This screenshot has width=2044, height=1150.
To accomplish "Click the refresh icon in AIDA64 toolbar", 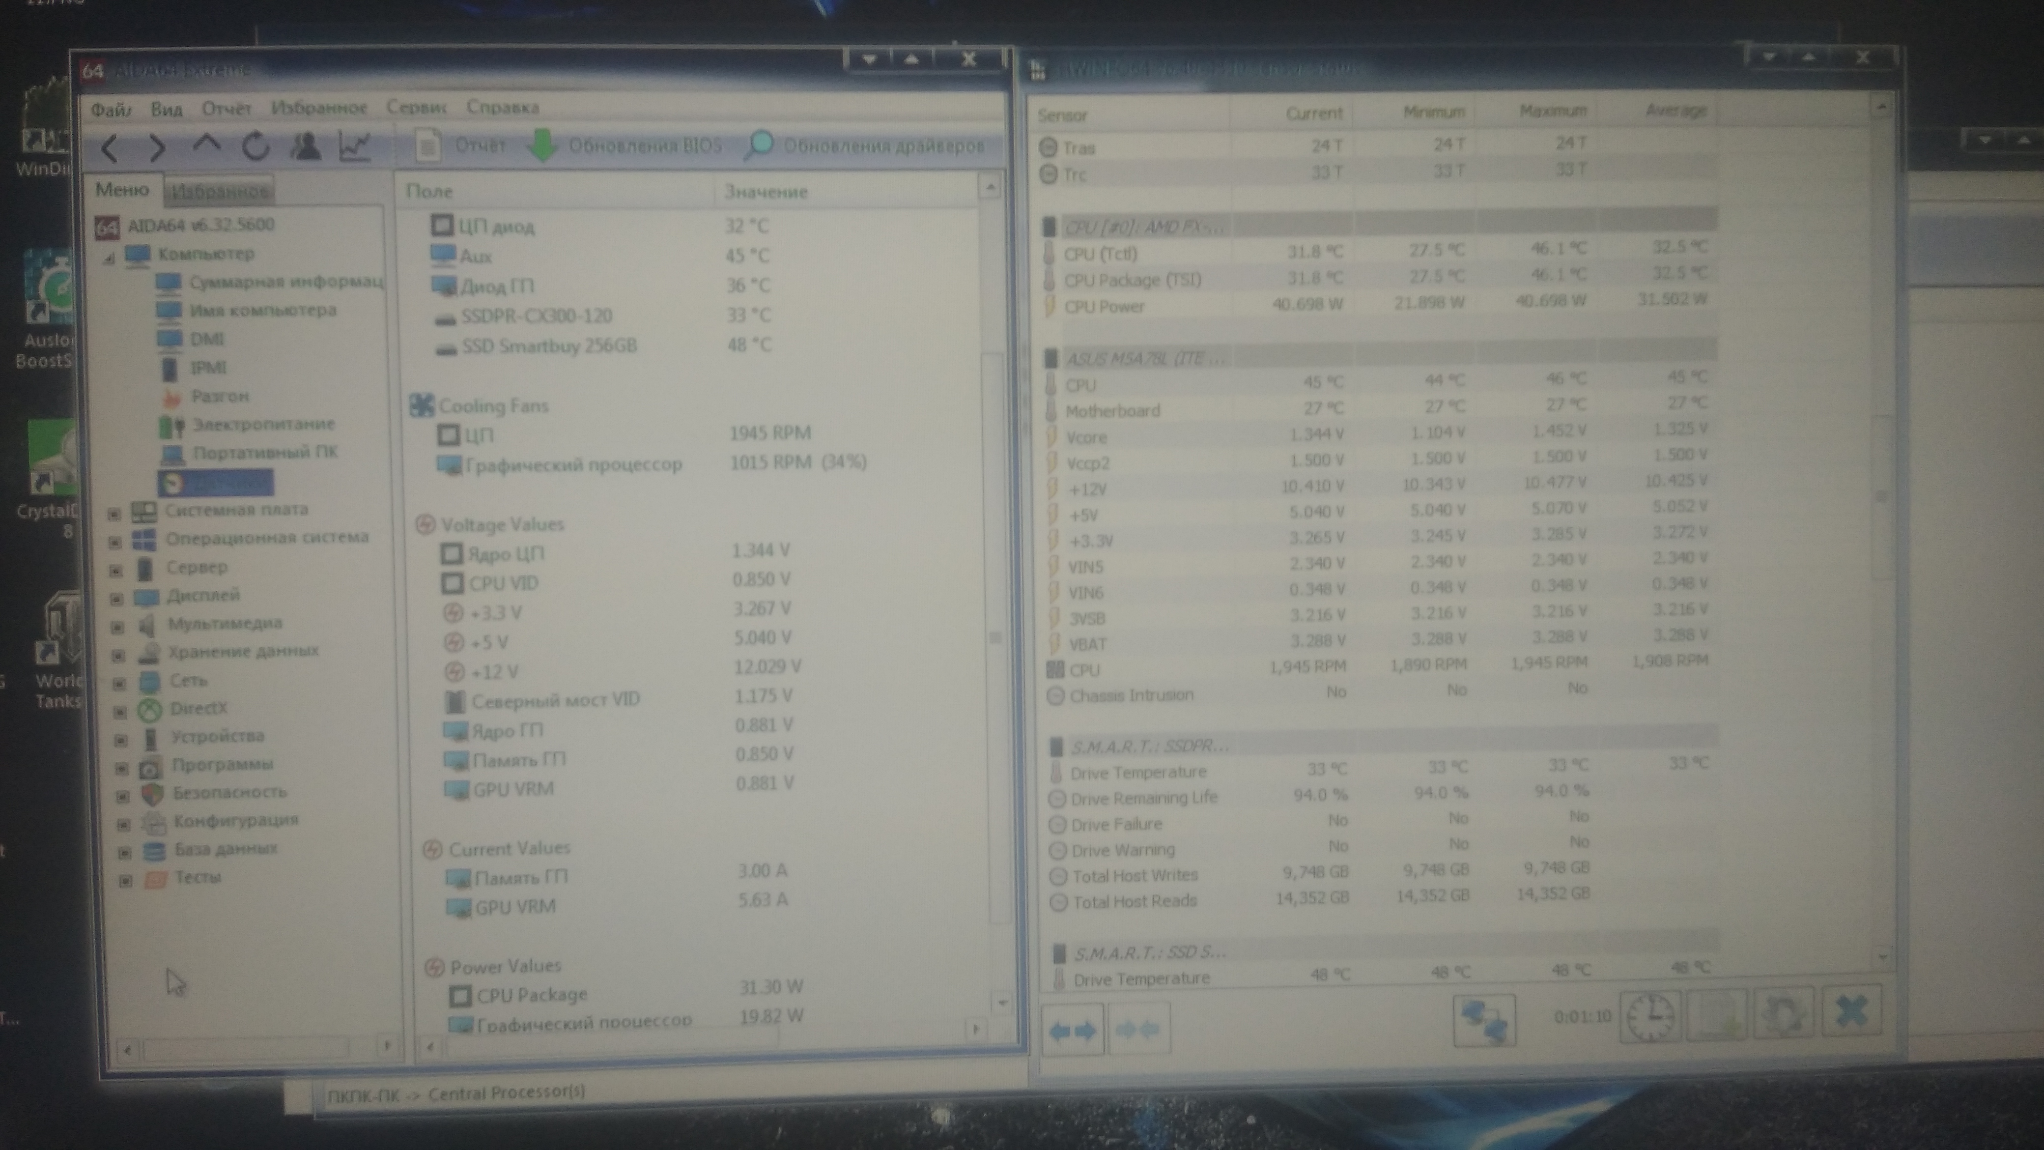I will [x=255, y=147].
